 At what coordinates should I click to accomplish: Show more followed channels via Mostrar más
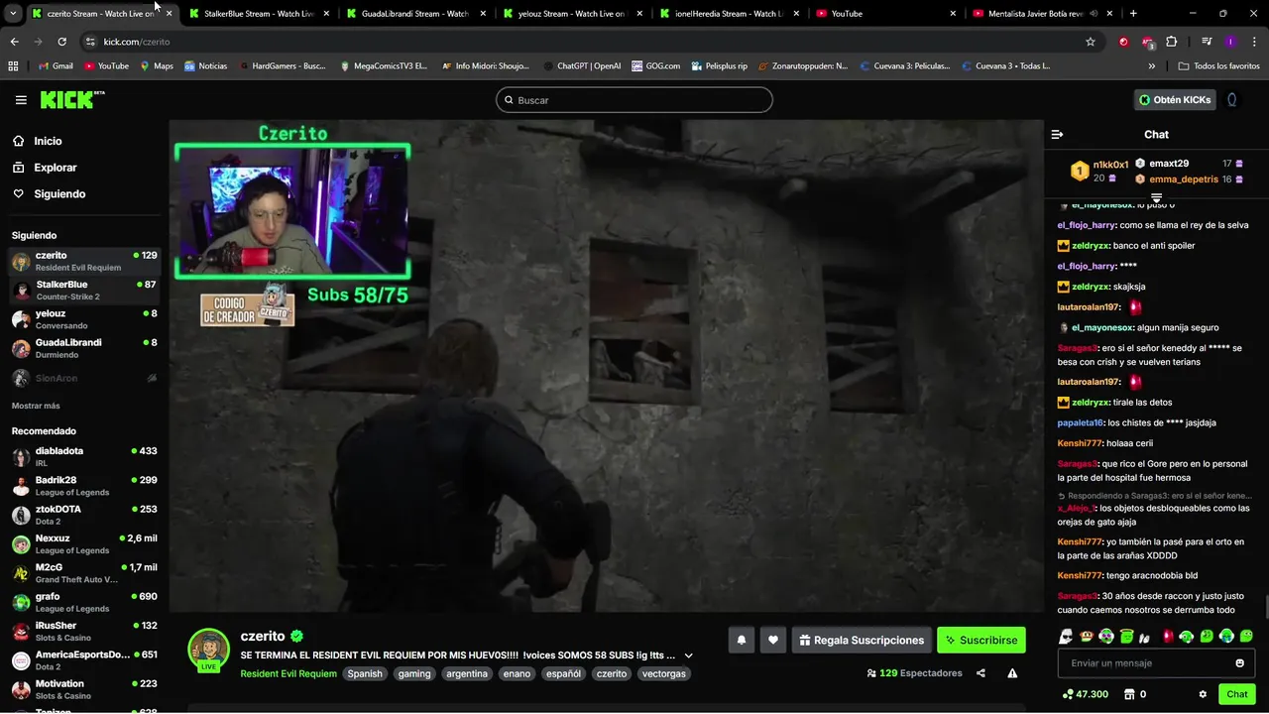(x=36, y=406)
